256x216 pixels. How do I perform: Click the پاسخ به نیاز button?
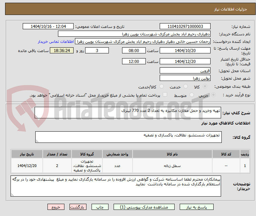coord(197,207)
